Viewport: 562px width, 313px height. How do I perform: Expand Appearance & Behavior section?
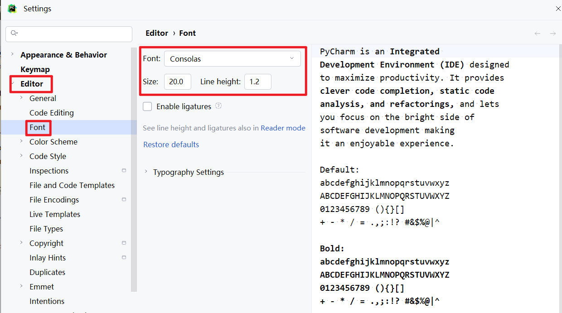coord(12,54)
